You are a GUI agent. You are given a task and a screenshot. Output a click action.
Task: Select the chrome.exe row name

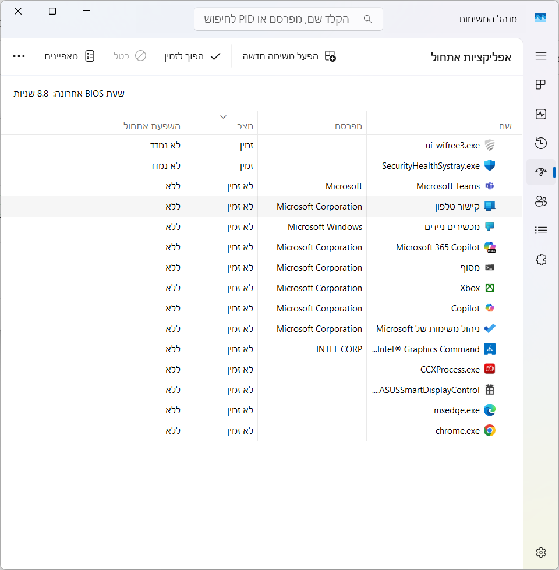[457, 430]
